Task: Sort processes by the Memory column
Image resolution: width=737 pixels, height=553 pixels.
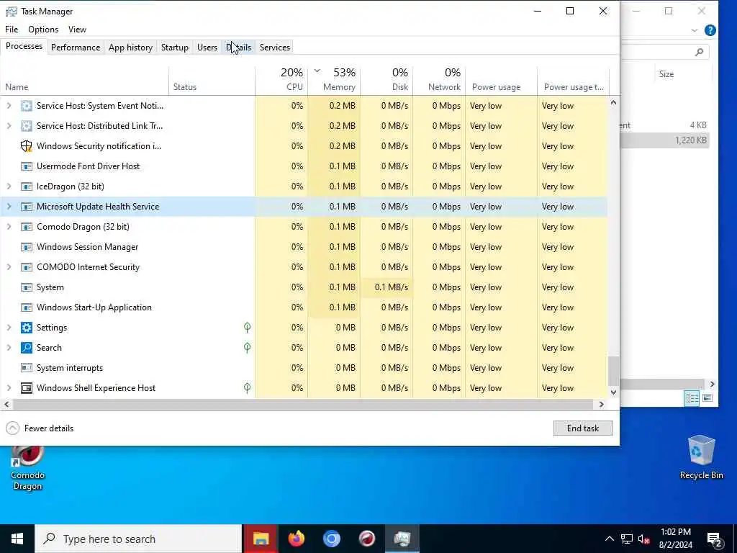Action: click(x=334, y=80)
